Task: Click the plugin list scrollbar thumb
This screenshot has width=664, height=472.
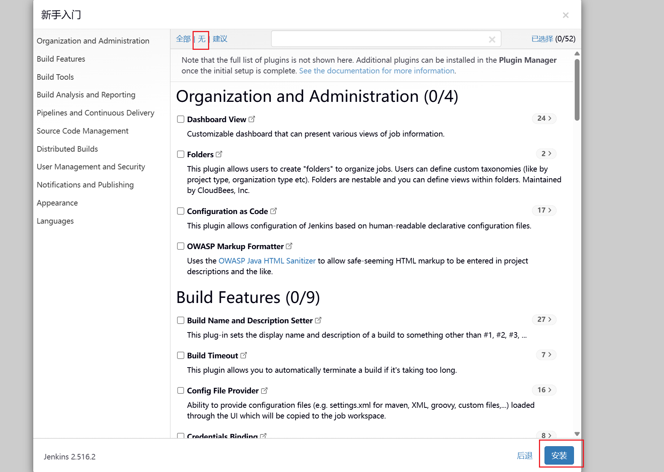Action: [x=577, y=90]
